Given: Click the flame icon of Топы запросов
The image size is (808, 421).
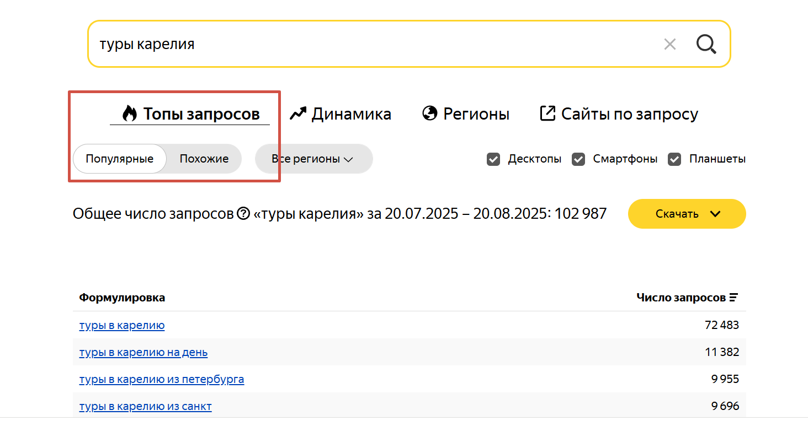Looking at the screenshot, I should (130, 114).
